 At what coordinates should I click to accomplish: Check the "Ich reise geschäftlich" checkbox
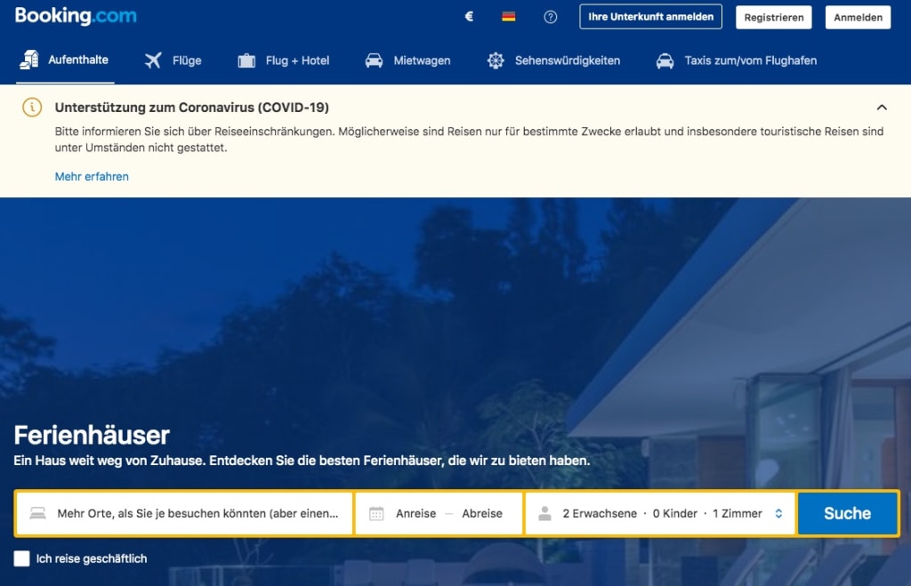click(x=21, y=558)
